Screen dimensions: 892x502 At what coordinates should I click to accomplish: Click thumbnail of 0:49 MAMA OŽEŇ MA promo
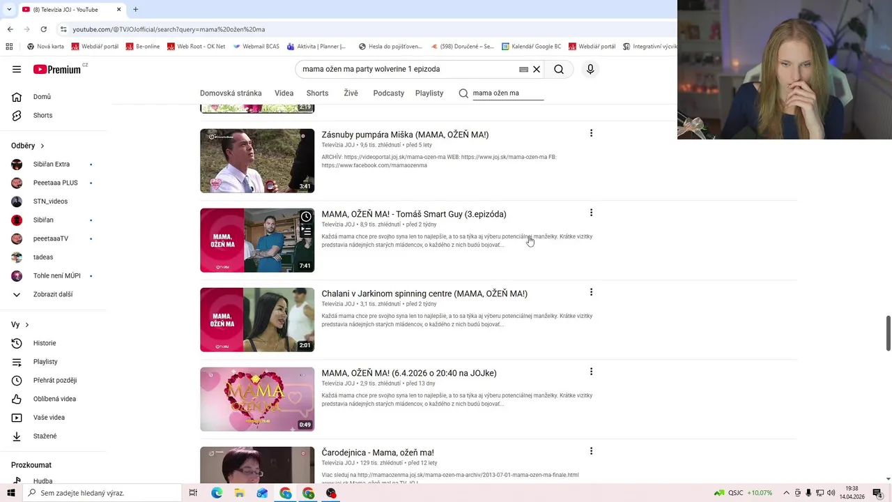point(257,400)
